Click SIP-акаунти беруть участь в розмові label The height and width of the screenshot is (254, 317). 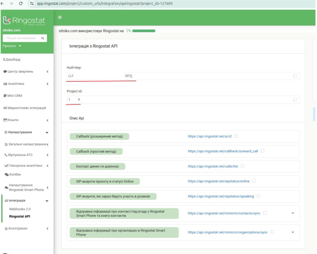point(113,196)
